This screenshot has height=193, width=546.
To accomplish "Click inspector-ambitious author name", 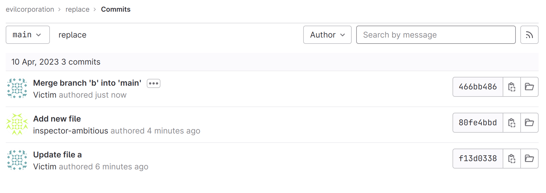I will point(71,131).
